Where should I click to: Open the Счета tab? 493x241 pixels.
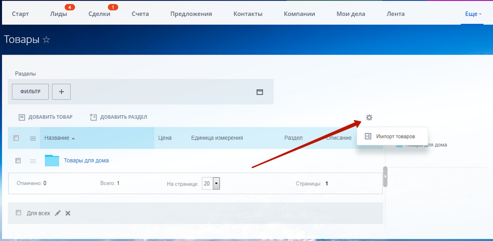(140, 14)
